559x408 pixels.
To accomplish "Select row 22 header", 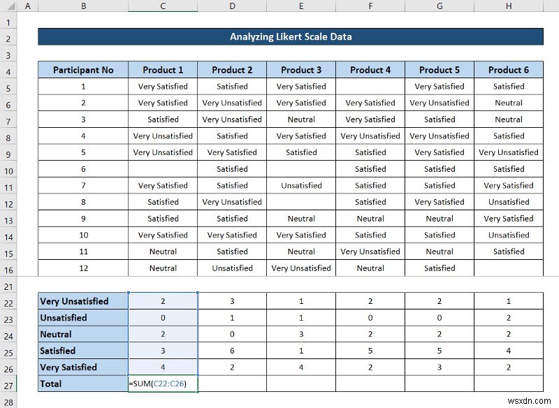I will coord(28,300).
